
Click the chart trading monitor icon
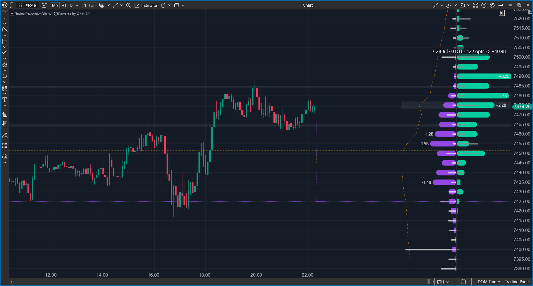pyautogui.click(x=102, y=5)
